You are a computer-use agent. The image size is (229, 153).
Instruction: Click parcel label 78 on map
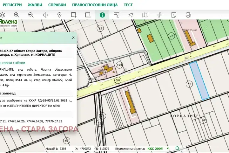[x=172, y=36]
